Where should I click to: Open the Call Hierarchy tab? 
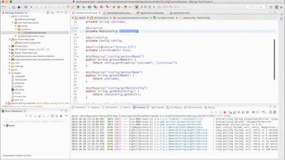[193, 108]
